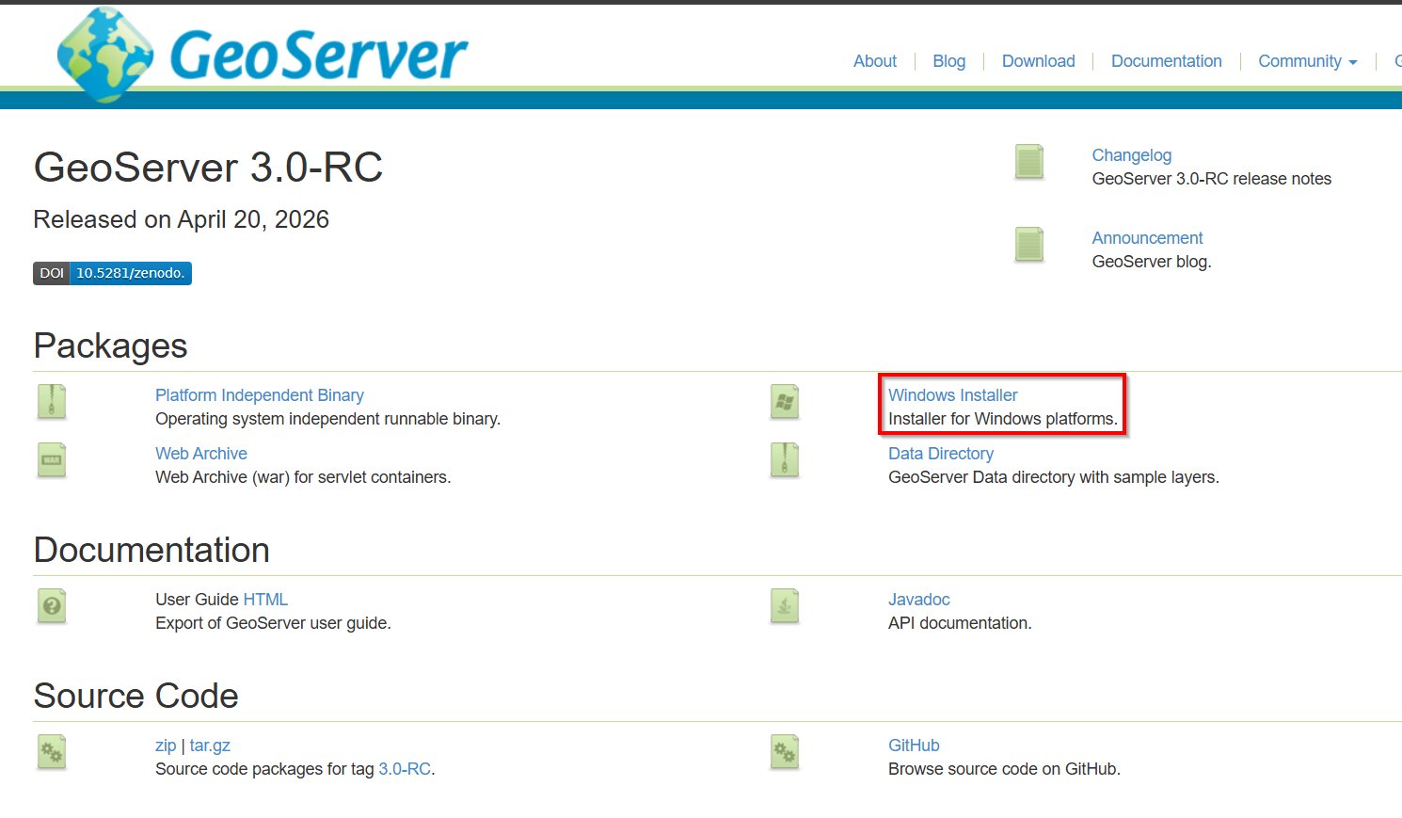The image size is (1402, 818).
Task: Open the About menu item
Action: click(874, 61)
